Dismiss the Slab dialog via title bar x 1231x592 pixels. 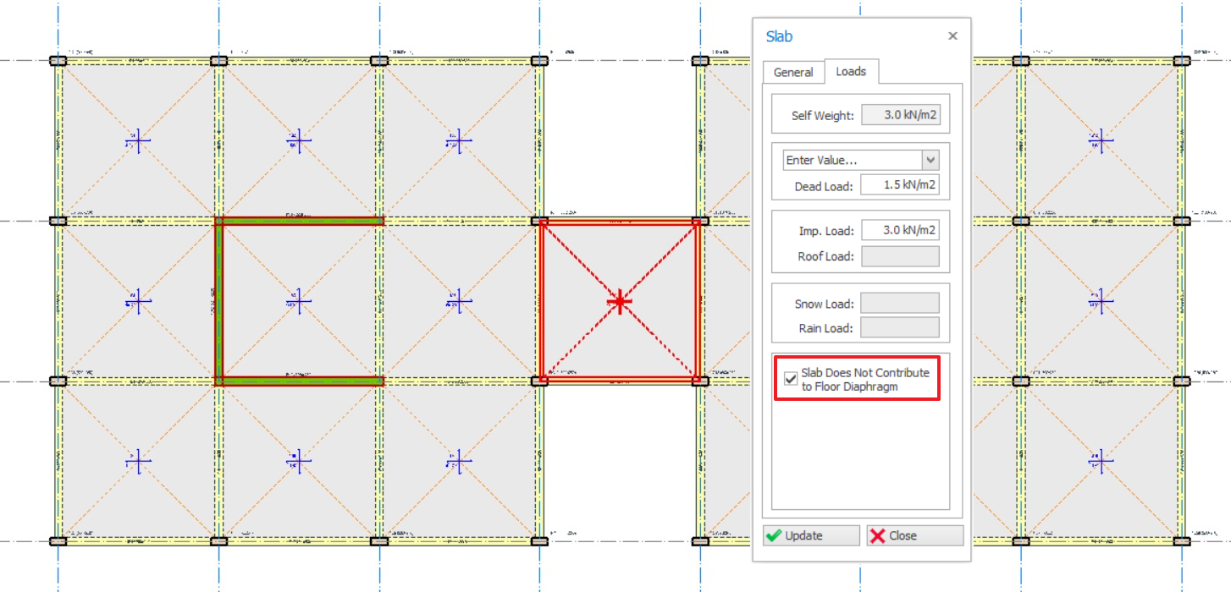pyautogui.click(x=952, y=36)
